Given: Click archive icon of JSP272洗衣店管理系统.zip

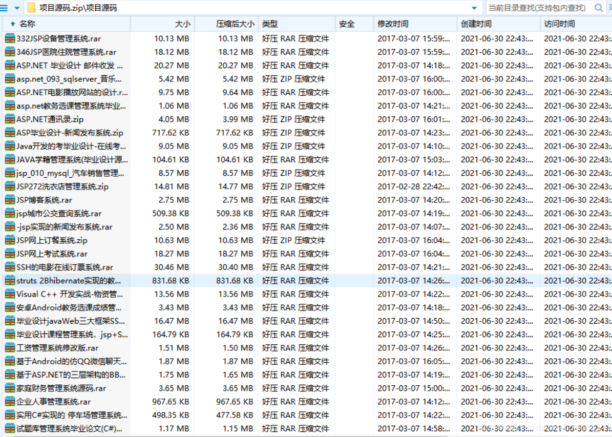Looking at the screenshot, I should (10, 186).
